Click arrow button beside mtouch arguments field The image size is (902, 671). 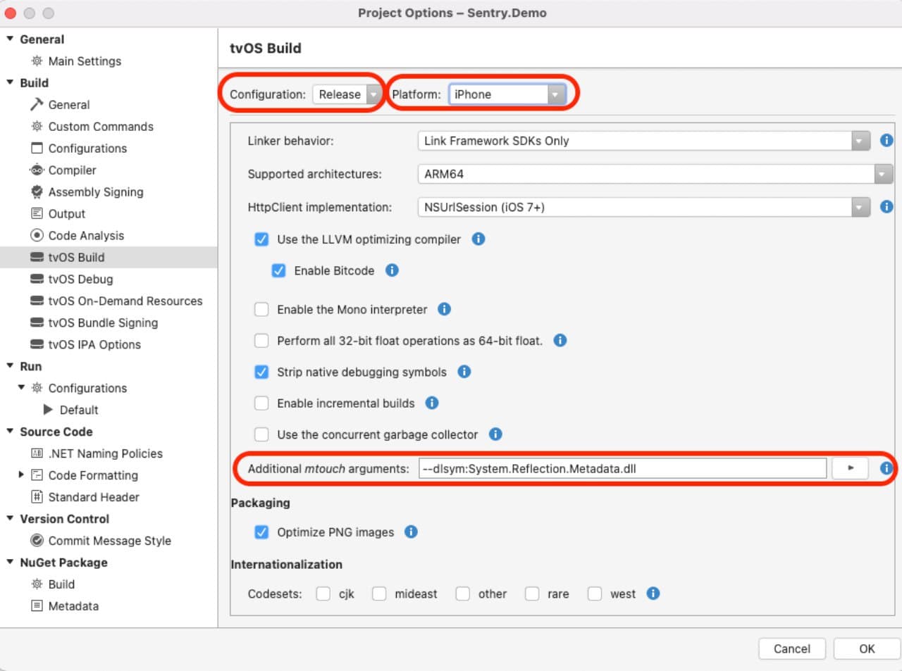[x=850, y=468]
